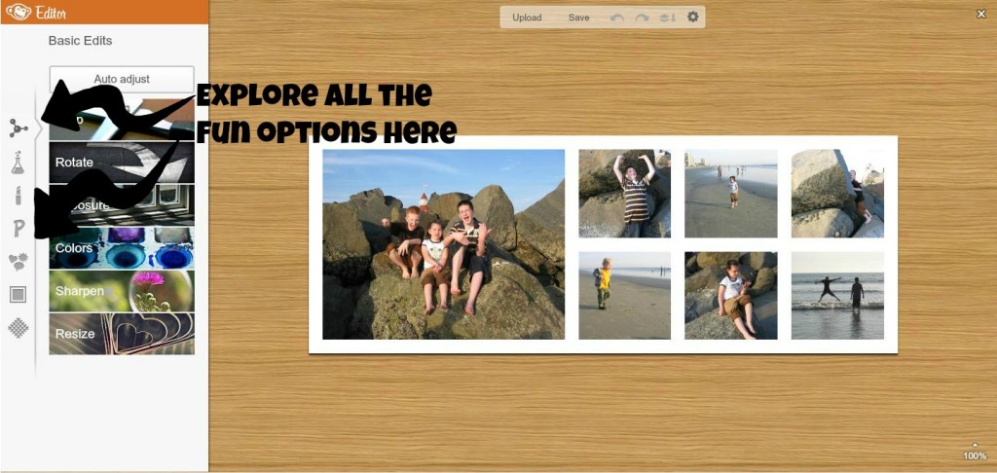Image resolution: width=997 pixels, height=473 pixels.
Task: Open the Basic Edits tab icon
Action: 18,128
